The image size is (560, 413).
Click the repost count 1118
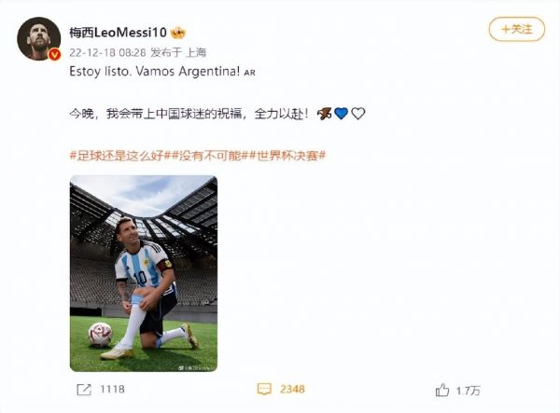112,389
